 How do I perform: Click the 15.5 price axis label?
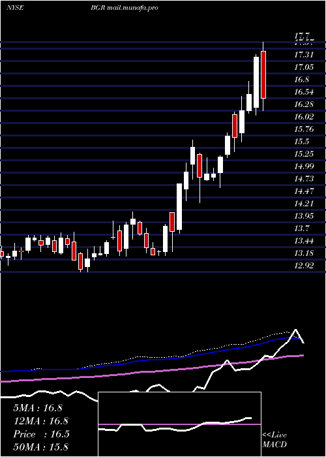[x=302, y=142]
